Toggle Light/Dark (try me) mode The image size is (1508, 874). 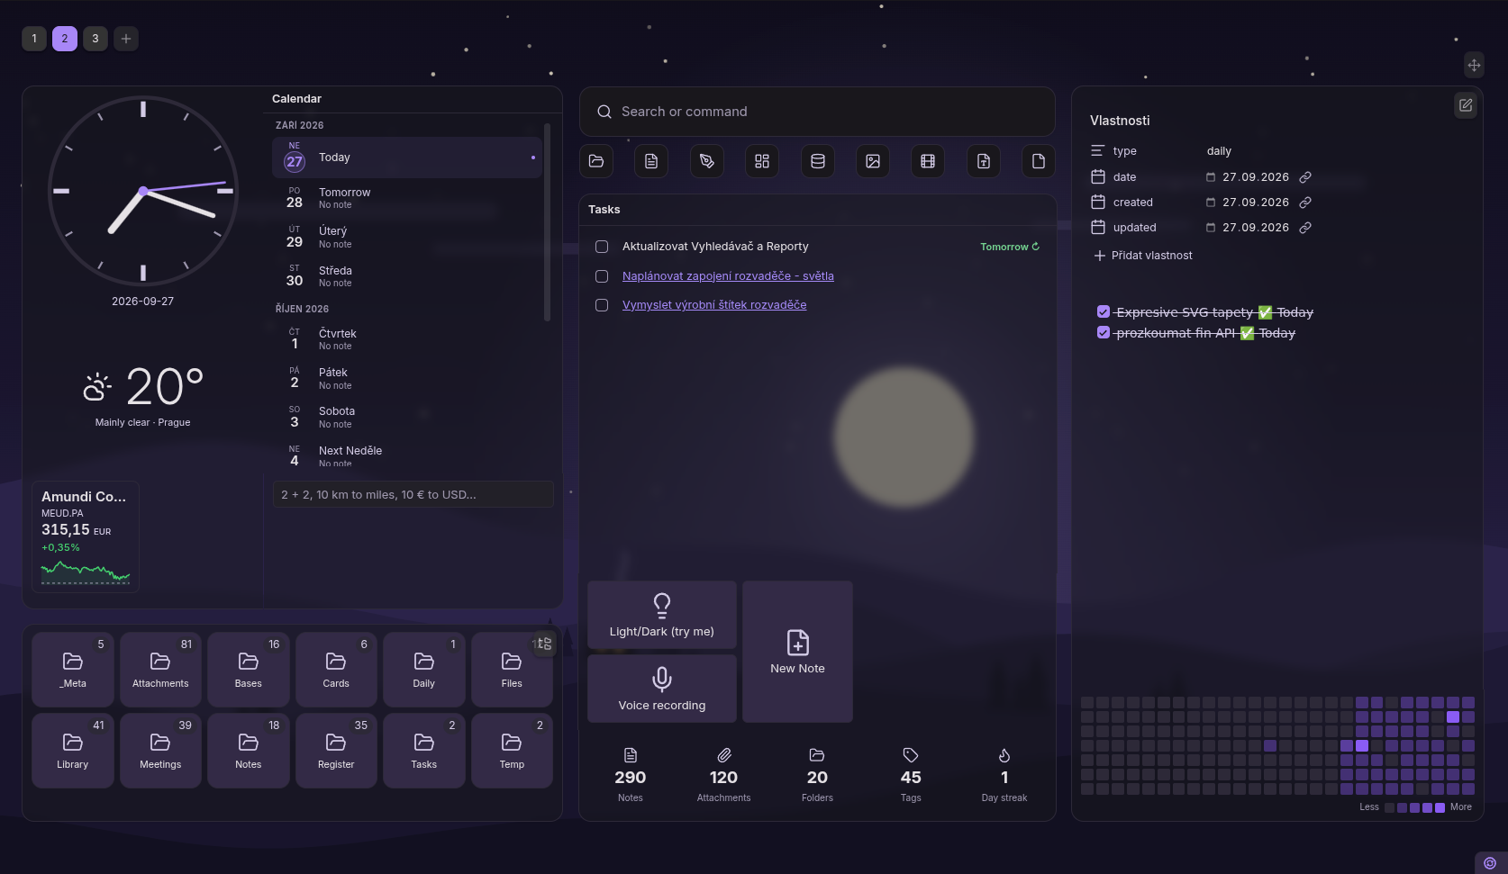pos(662,615)
